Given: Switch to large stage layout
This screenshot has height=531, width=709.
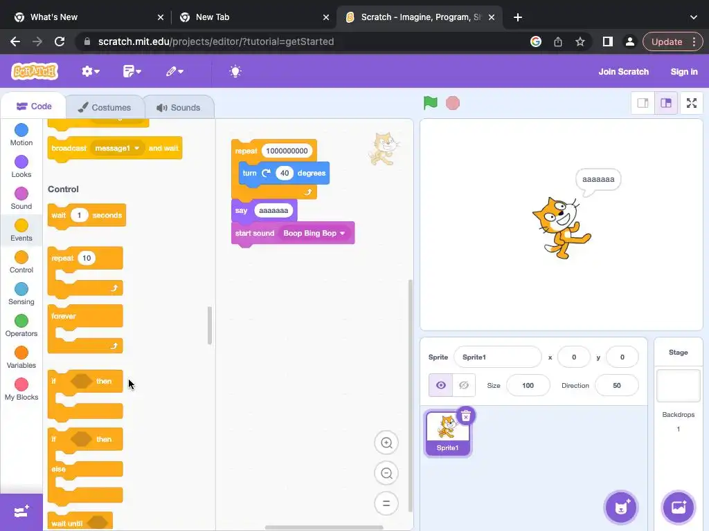Looking at the screenshot, I should click(x=666, y=103).
